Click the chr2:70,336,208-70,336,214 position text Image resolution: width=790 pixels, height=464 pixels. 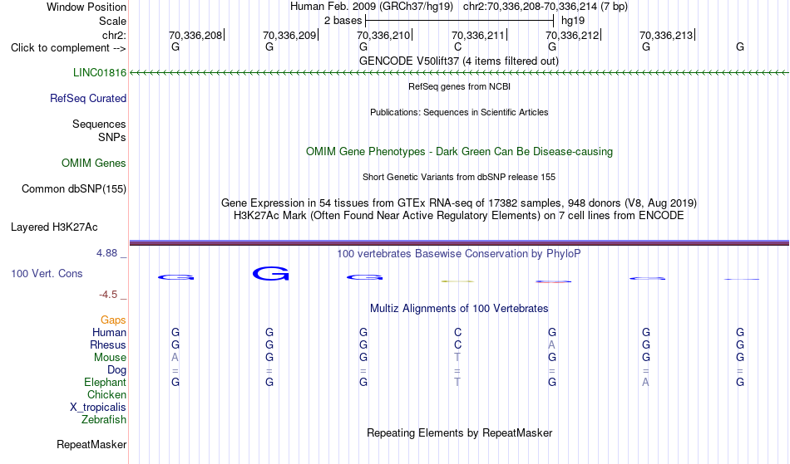coord(546,7)
